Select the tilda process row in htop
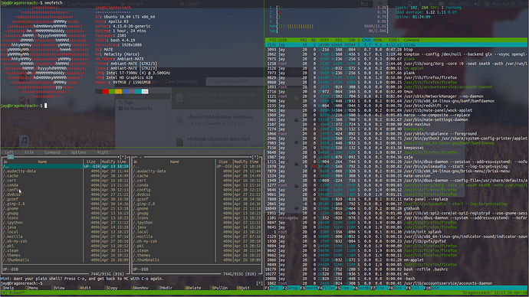 click(x=396, y=45)
